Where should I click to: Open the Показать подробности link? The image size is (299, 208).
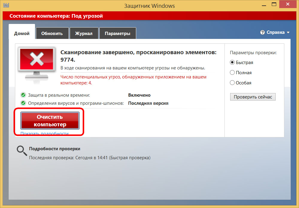click(x=45, y=133)
